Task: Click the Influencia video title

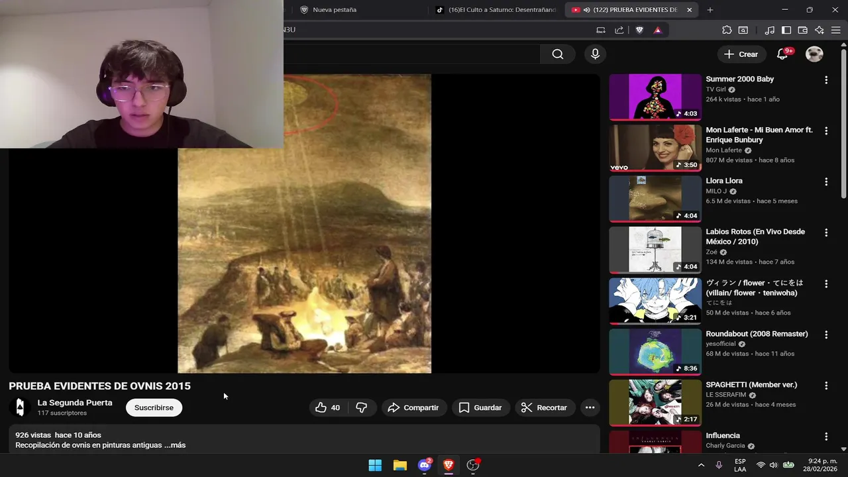Action: coord(723,436)
